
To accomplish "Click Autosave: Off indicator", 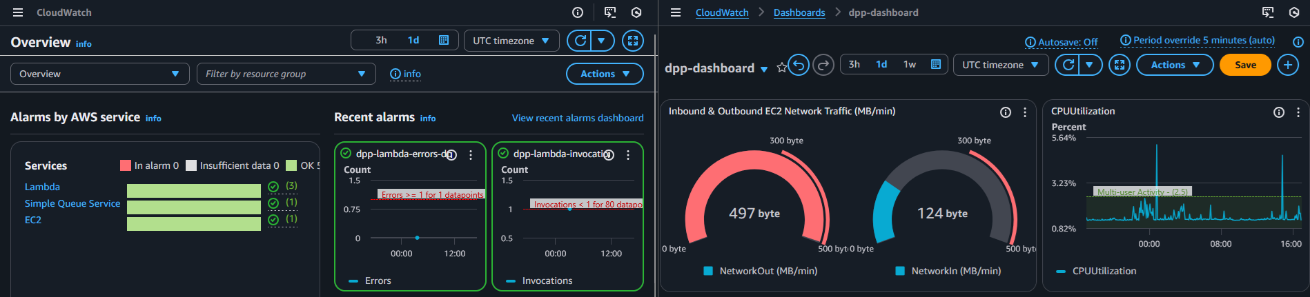I will coord(1062,42).
